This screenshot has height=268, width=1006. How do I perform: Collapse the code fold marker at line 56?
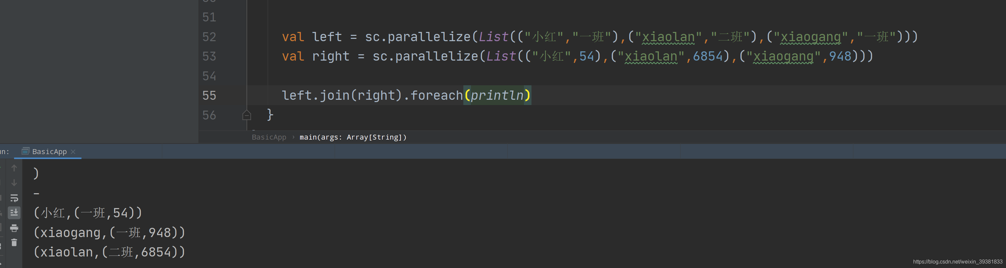pos(246,115)
